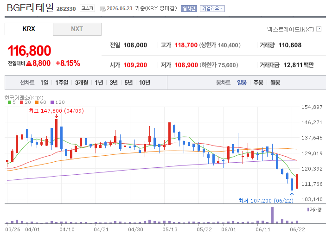
Task: Click the 154,897 y-axis label
Action: [312, 107]
